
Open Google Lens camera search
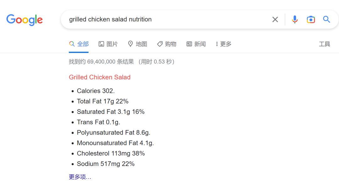tap(311, 19)
